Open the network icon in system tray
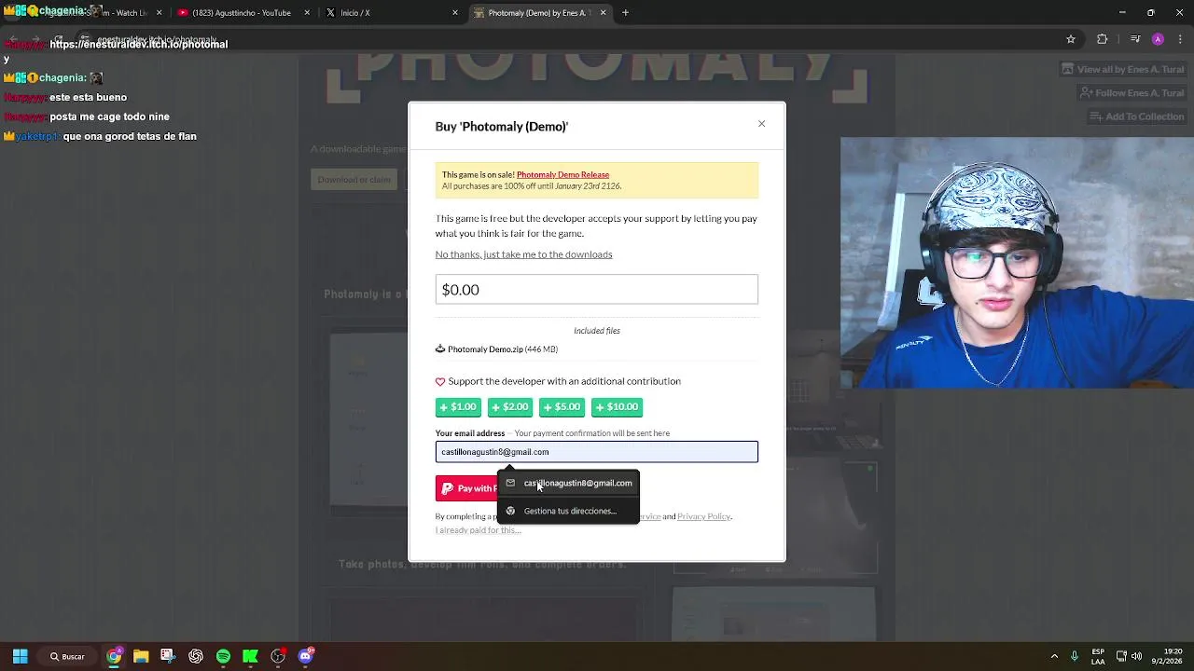The width and height of the screenshot is (1194, 671). (1122, 656)
